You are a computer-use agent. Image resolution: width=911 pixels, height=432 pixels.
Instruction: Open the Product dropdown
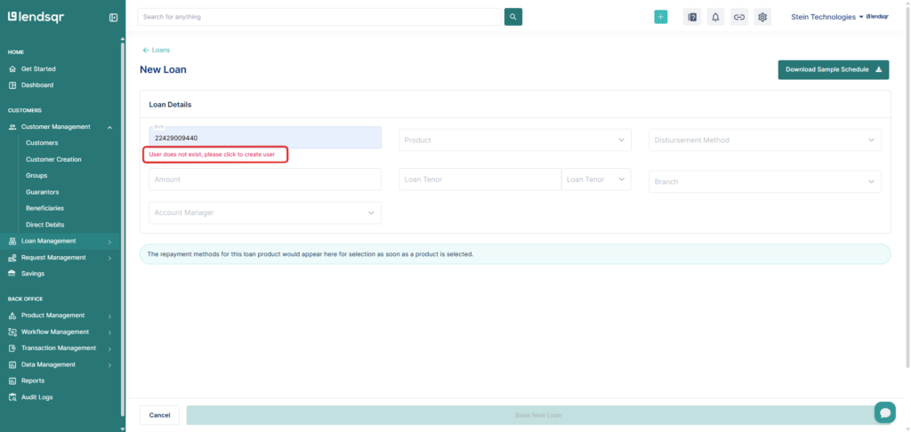tap(514, 140)
